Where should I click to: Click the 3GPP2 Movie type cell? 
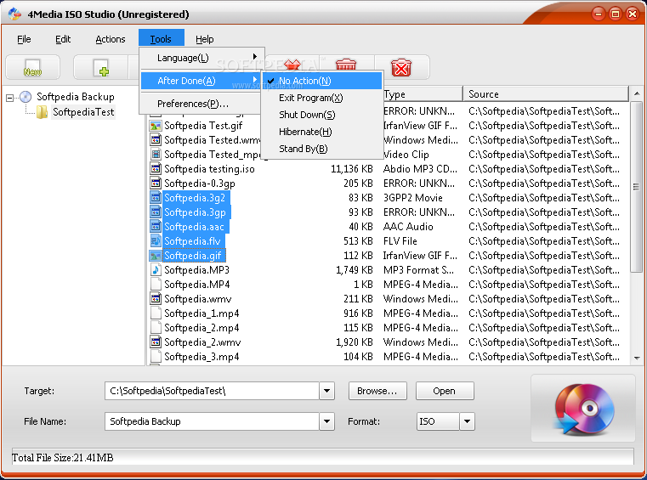(413, 198)
